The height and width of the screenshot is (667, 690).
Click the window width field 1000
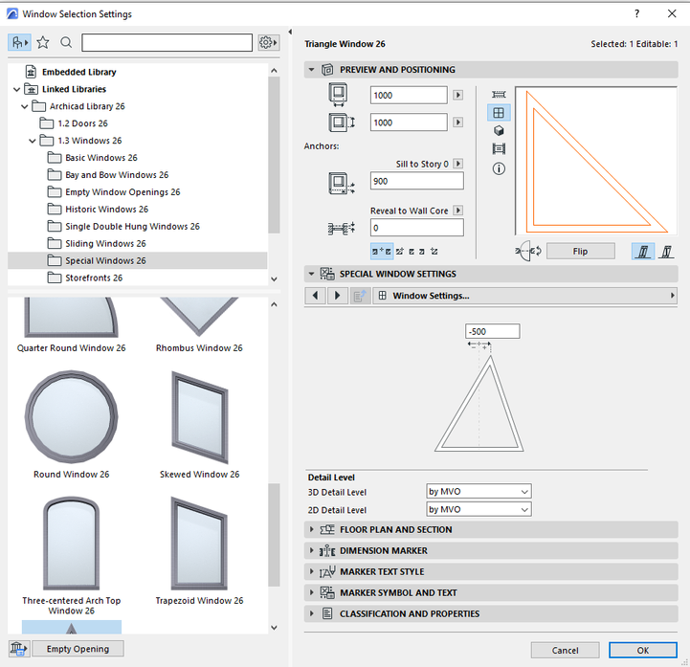pos(409,96)
